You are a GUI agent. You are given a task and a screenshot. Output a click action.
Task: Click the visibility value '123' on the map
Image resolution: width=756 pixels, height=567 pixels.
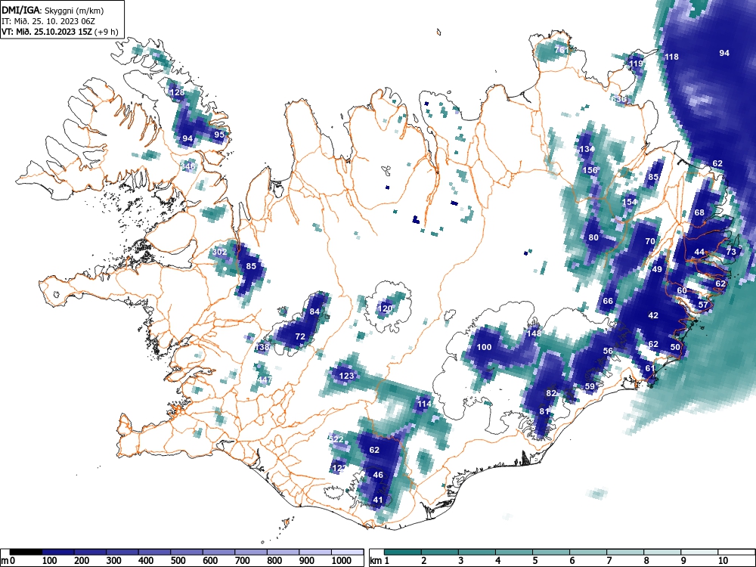[347, 376]
